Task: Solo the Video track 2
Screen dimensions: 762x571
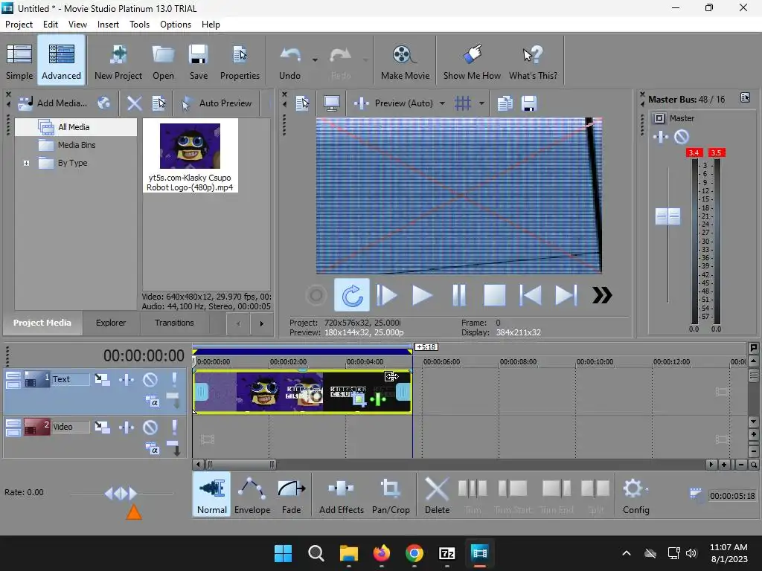Action: tap(174, 428)
